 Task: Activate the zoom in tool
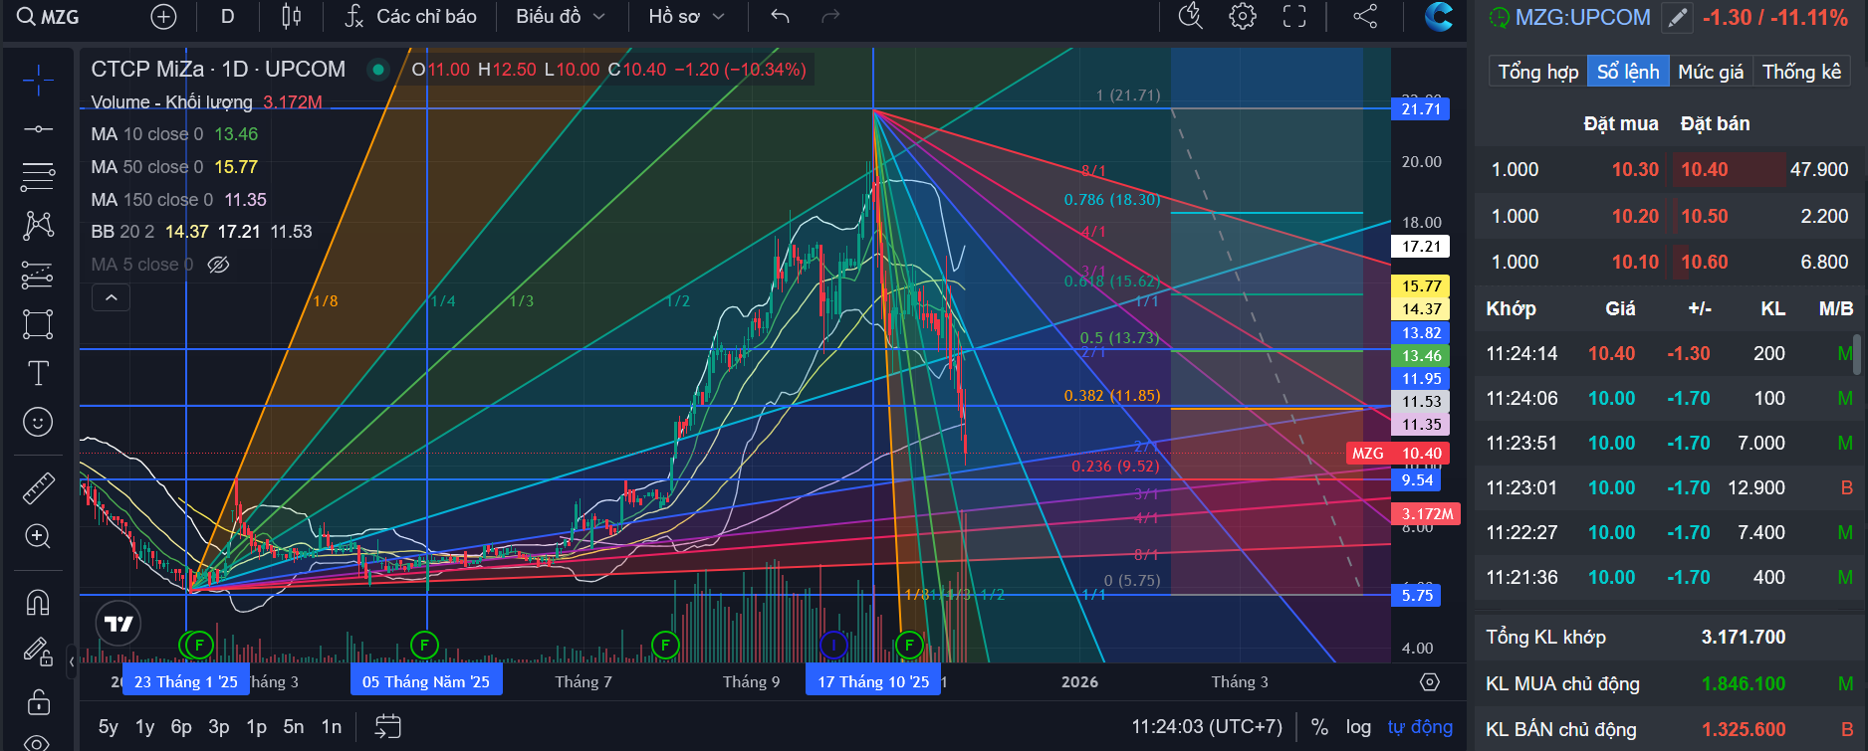[x=38, y=537]
